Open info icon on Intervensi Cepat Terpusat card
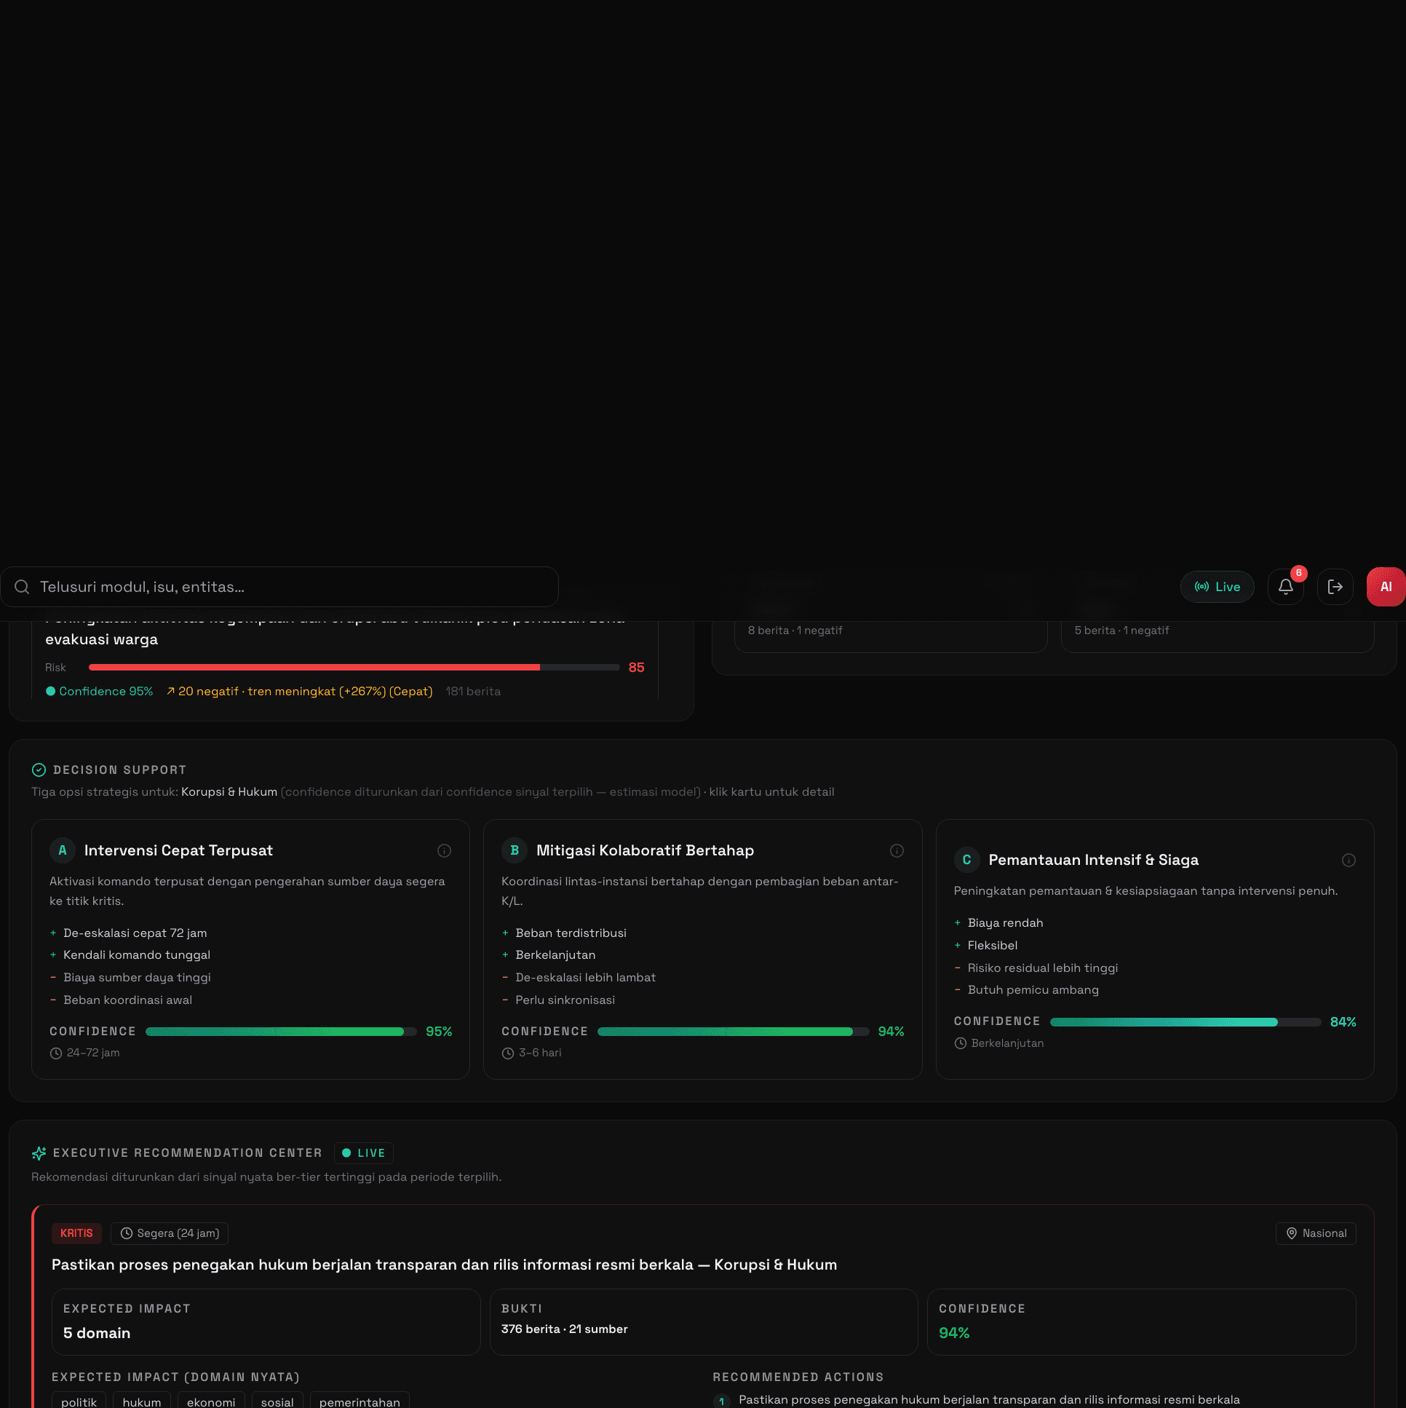The width and height of the screenshot is (1406, 1408). click(444, 850)
